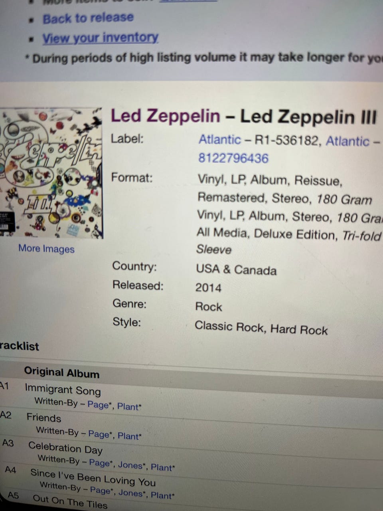Screen dimensions: 383x511
Task: Open the Jones credit under Celebration Day
Action: [130, 465]
